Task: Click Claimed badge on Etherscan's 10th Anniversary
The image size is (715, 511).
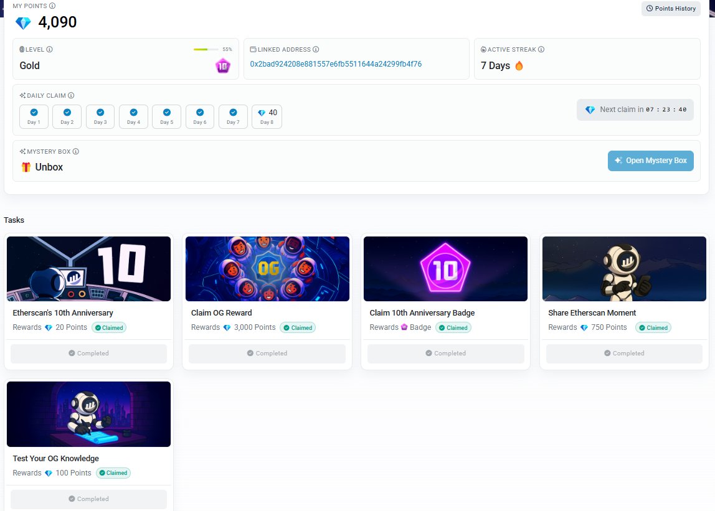Action: (x=109, y=327)
